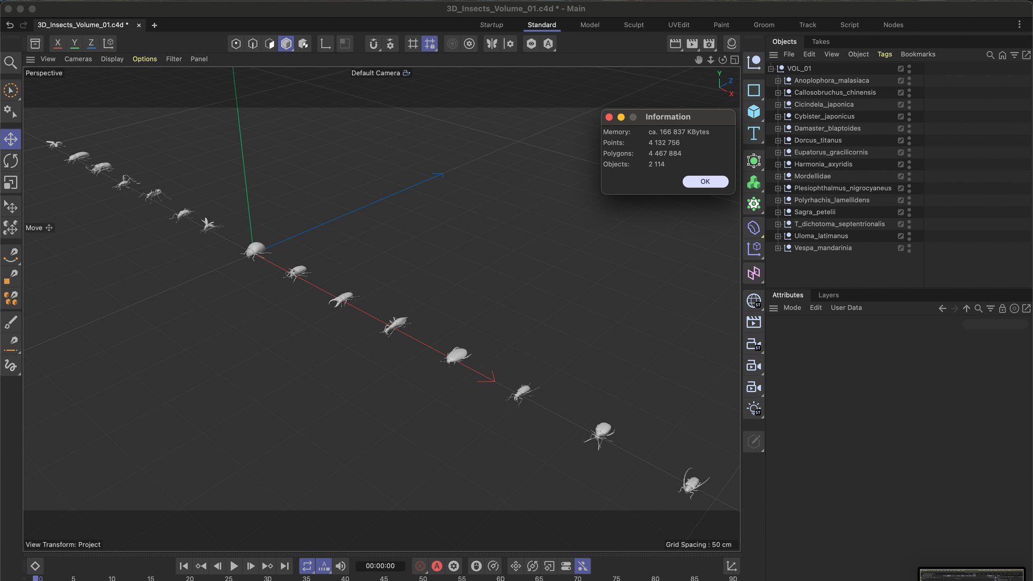Expand the Anoplophora_malasiaca object
Viewport: 1033px width, 581px height.
777,81
